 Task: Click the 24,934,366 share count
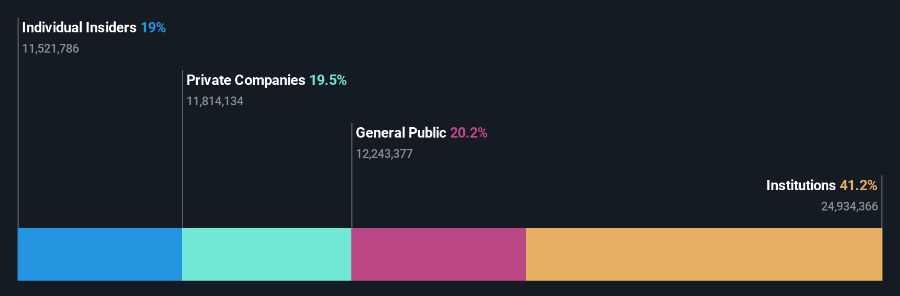pos(849,207)
